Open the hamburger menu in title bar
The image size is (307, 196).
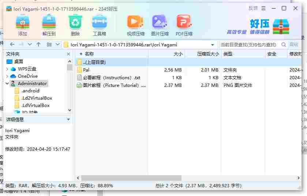coord(263,8)
